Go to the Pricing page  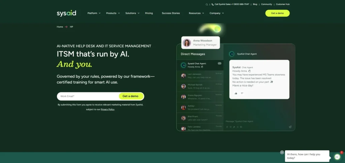149,13
